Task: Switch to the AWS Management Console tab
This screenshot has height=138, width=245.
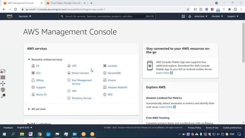Action: pyautogui.click(x=23, y=3)
